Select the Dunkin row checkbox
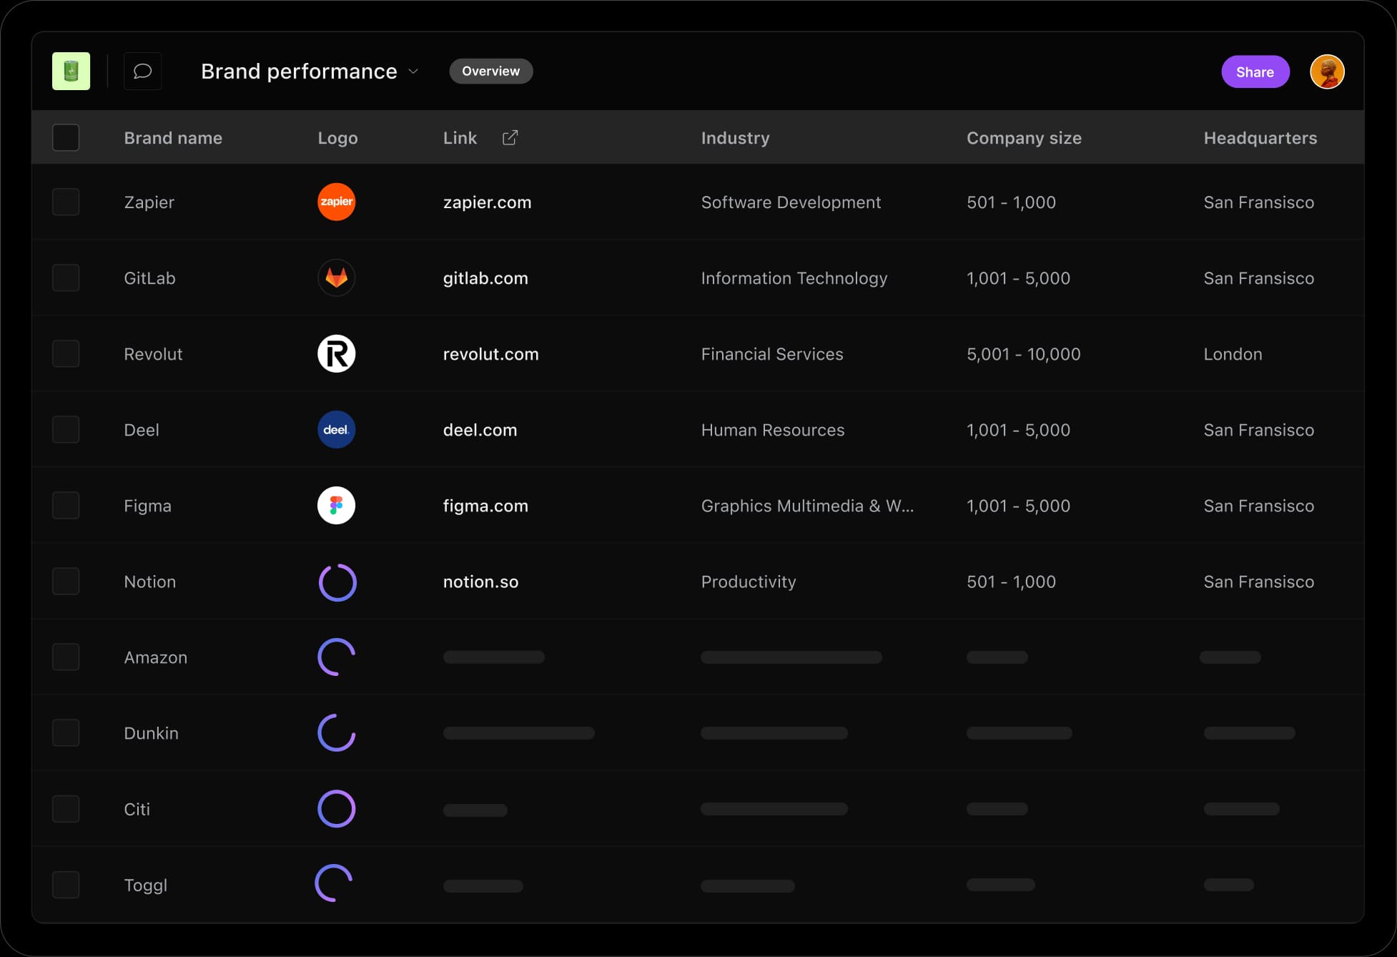Image resolution: width=1397 pixels, height=957 pixels. [66, 732]
